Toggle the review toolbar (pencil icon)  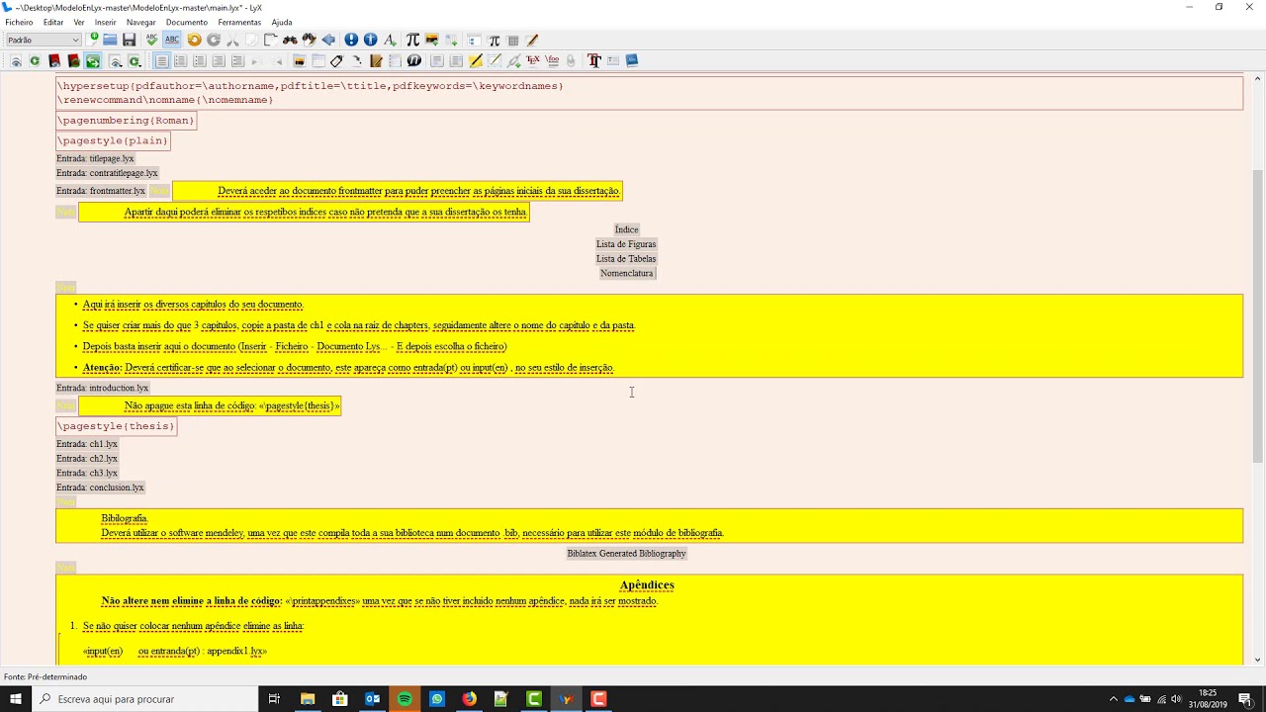click(x=531, y=40)
